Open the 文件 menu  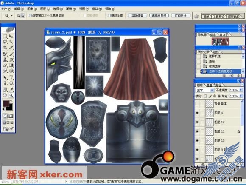(x=6, y=9)
